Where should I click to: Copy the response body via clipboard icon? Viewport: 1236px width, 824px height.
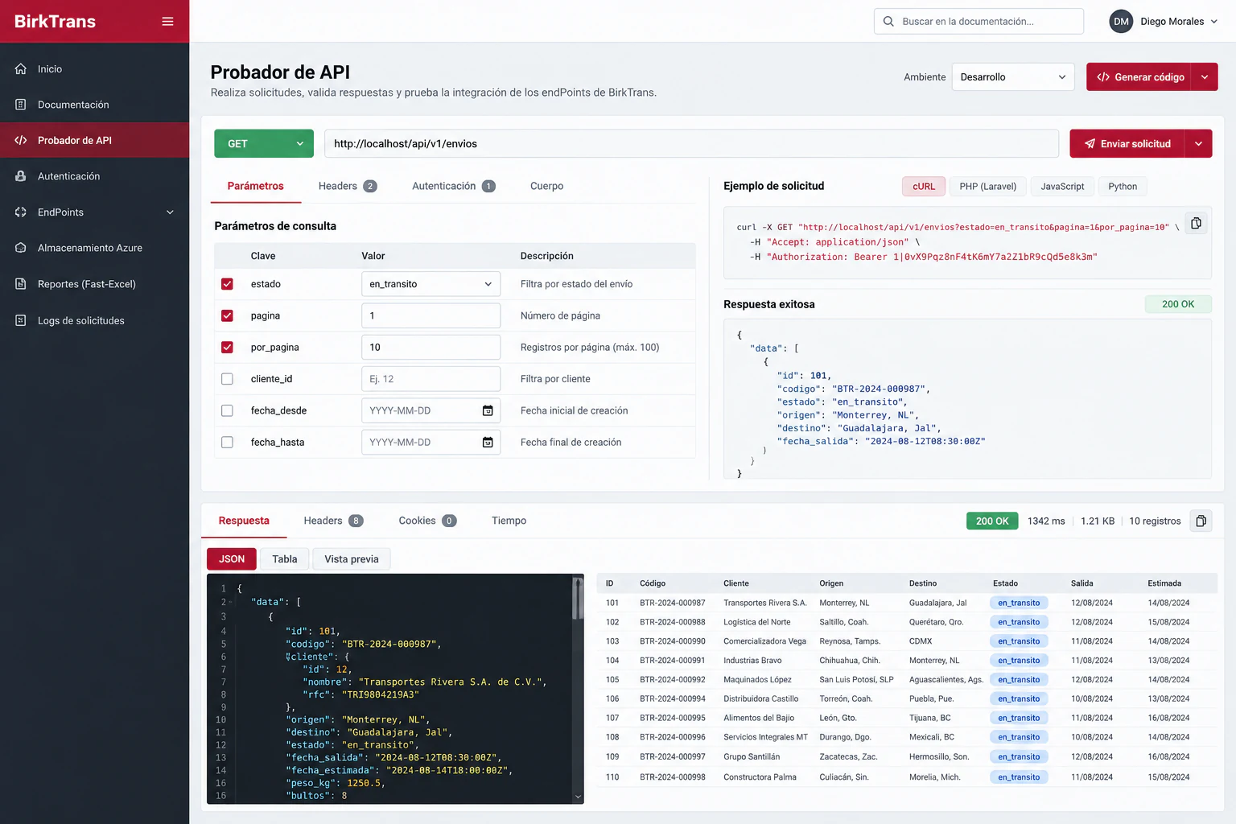click(x=1201, y=521)
